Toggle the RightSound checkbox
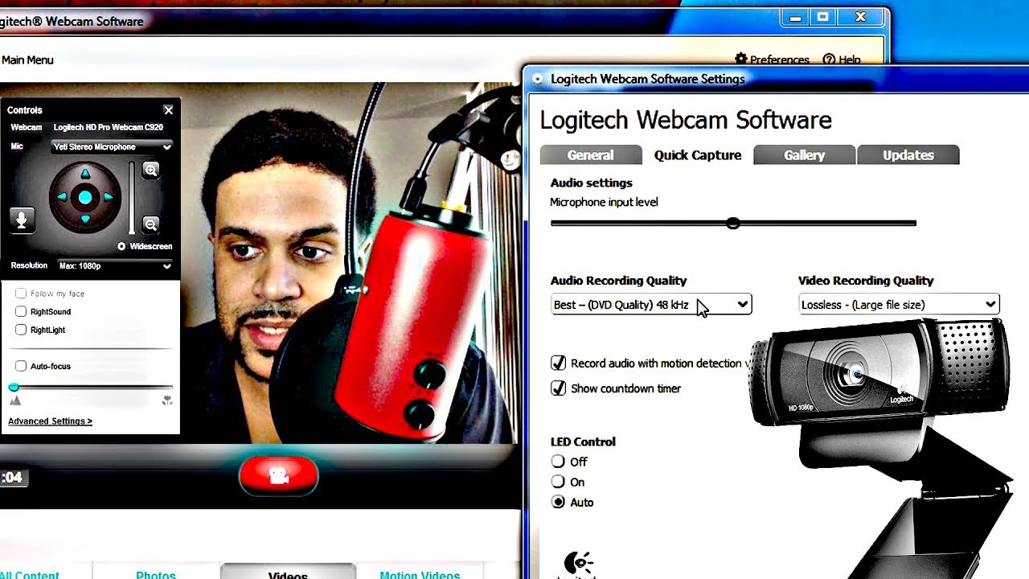 point(21,311)
